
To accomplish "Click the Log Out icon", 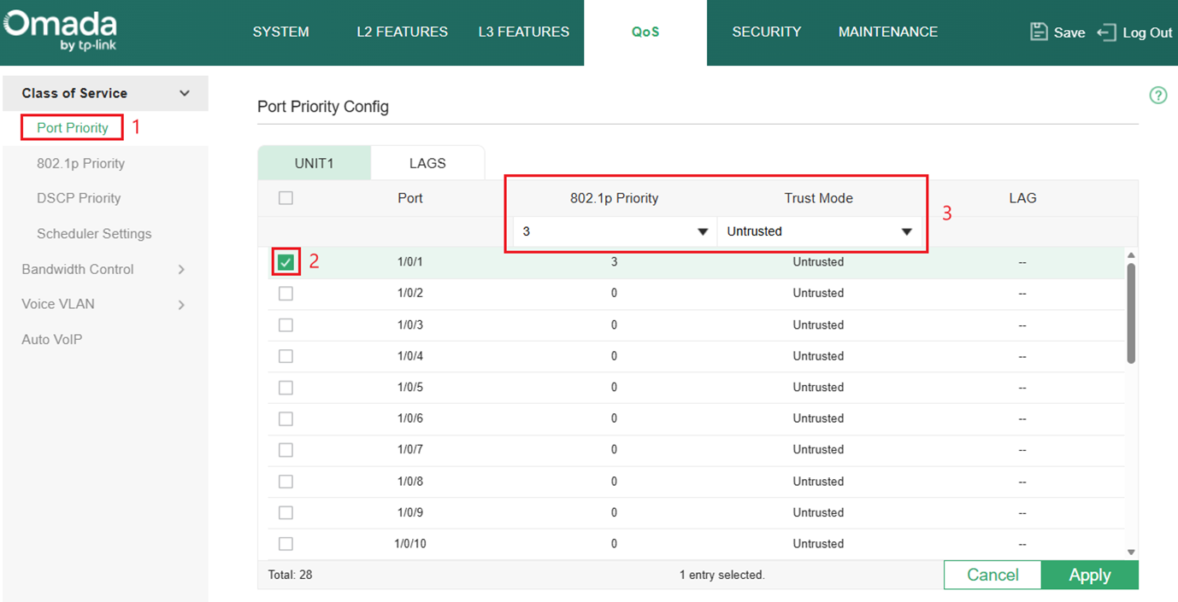I will 1107,32.
